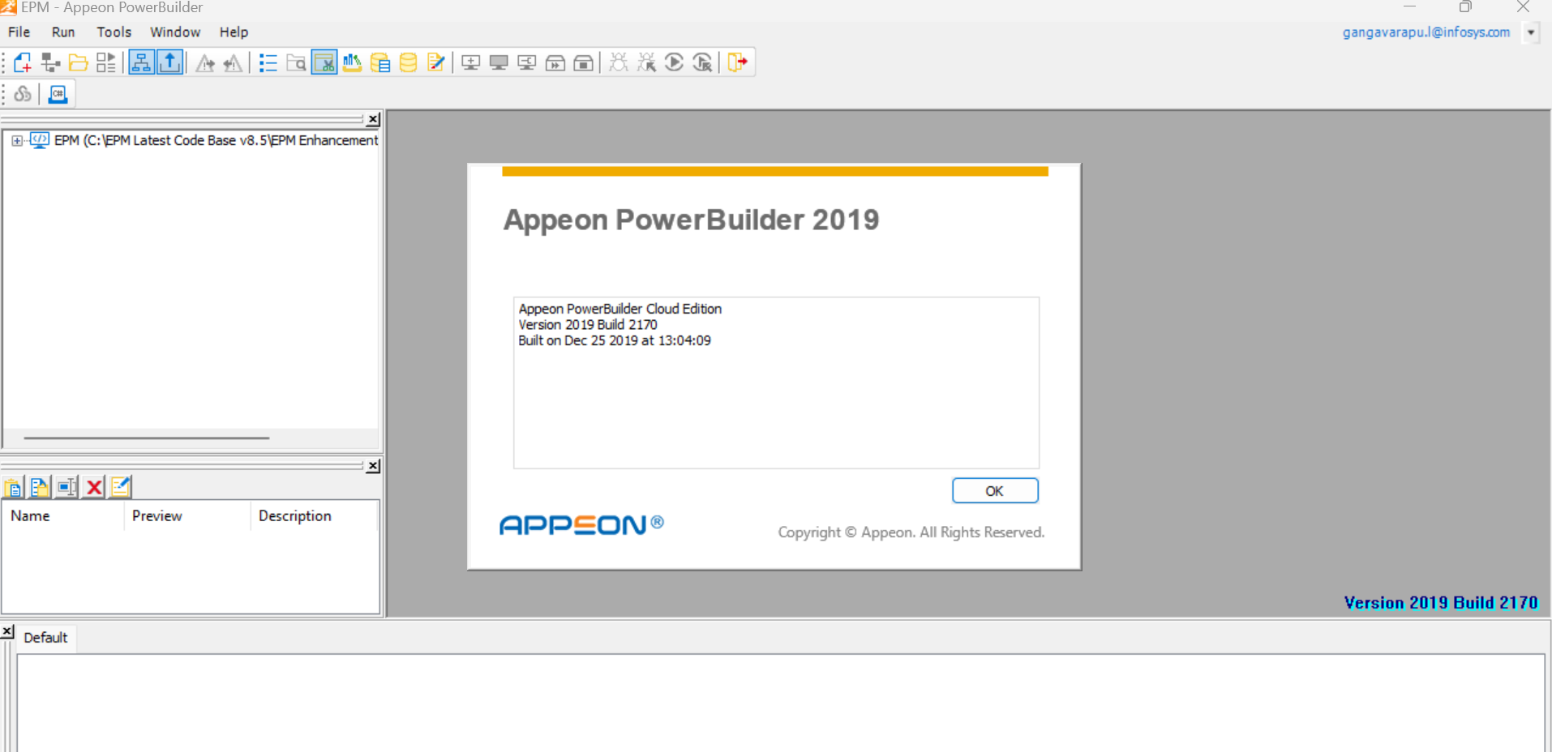The height and width of the screenshot is (752, 1552).
Task: Click the gangavarapu.l@infosys.com account link
Action: tap(1426, 32)
